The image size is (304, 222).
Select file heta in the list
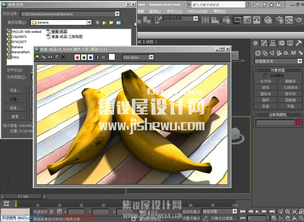13,57
